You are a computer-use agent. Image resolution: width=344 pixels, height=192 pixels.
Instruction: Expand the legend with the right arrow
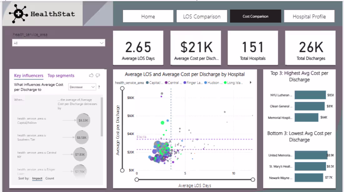[251, 82]
